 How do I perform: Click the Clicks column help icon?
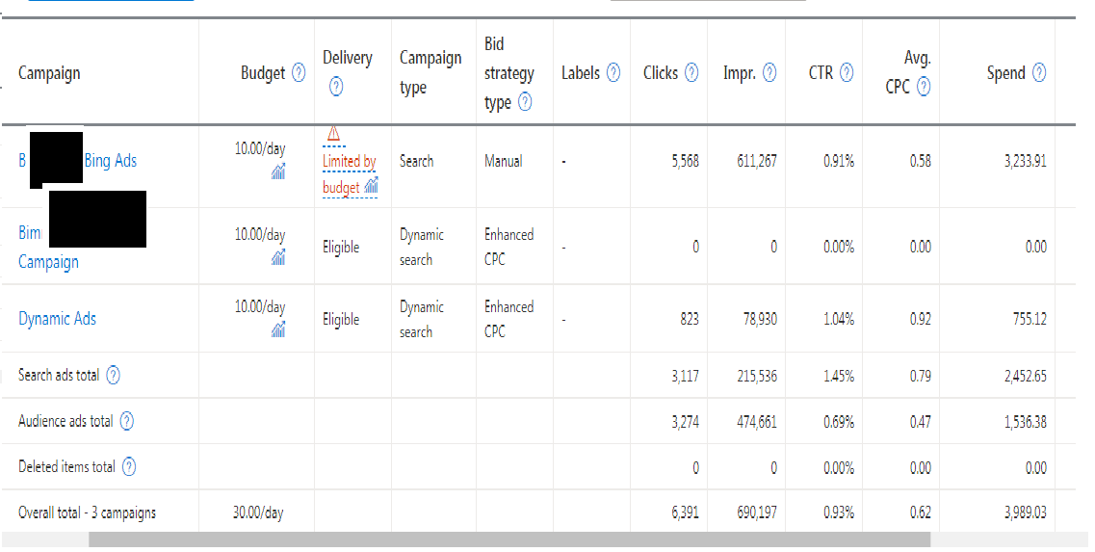tap(691, 73)
